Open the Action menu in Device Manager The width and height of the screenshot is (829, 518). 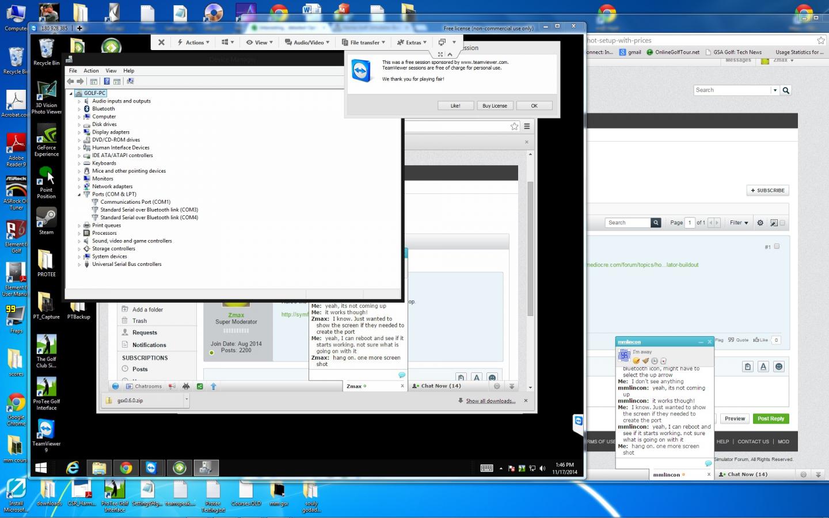point(91,71)
